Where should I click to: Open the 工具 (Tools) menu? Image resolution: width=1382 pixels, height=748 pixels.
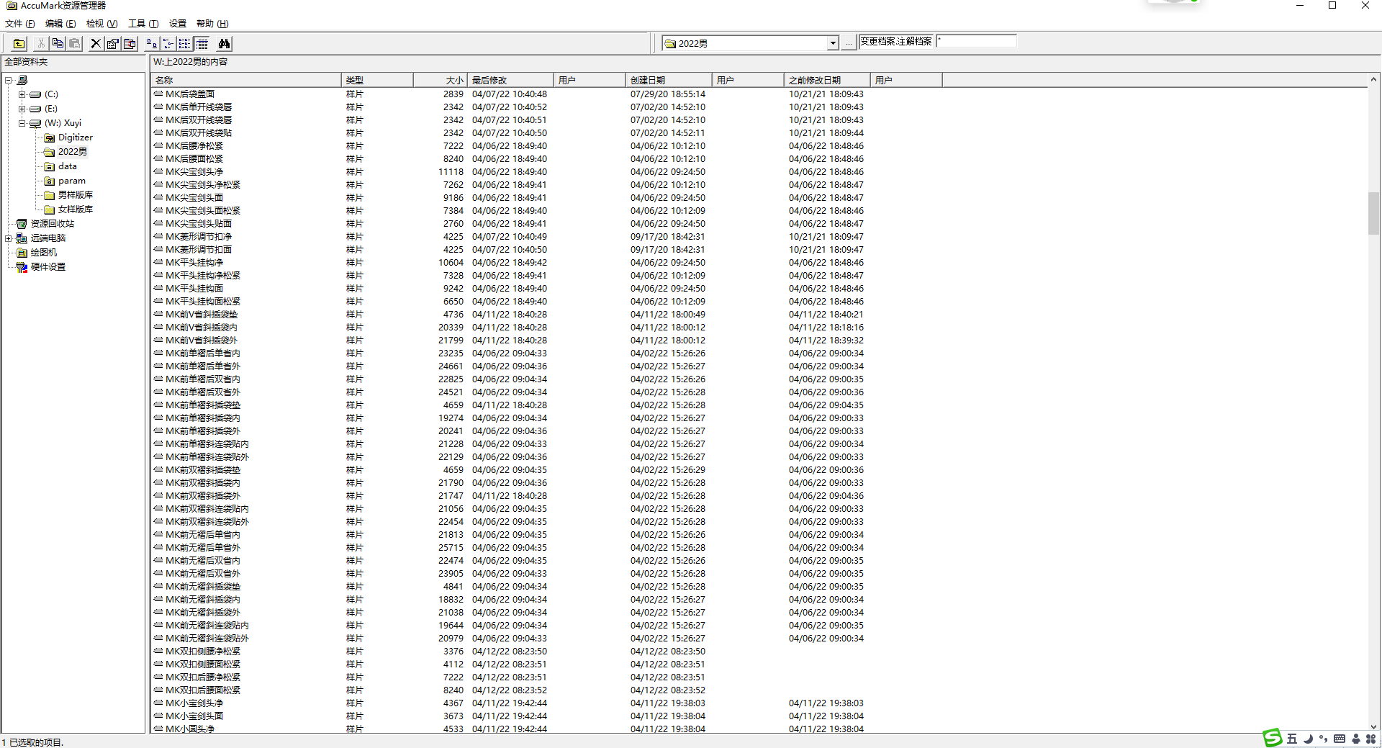(143, 24)
